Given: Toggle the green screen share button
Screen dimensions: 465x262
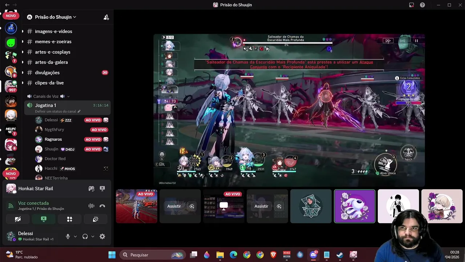Looking at the screenshot, I should pyautogui.click(x=44, y=219).
